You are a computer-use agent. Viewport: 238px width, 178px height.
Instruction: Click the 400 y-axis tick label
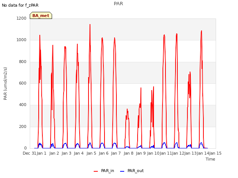tap(23, 105)
